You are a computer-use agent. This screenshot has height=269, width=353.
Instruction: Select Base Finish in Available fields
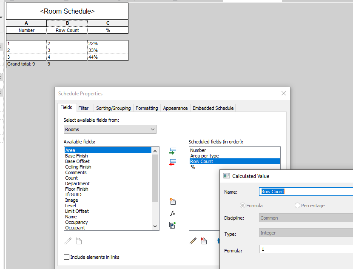108,156
